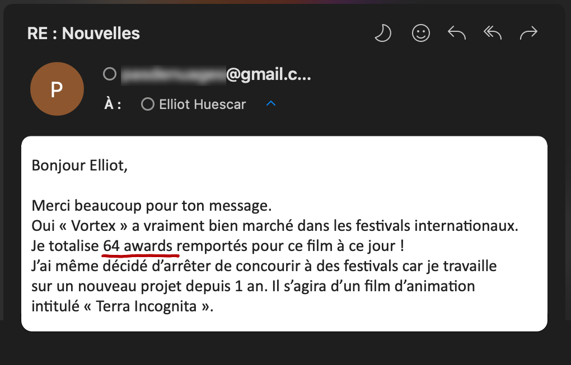Click the sender avatar "P"
Viewport: 571px width, 365px height.
click(x=57, y=89)
